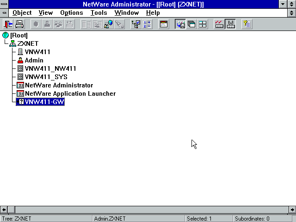The width and height of the screenshot is (296, 222).
Task: Click the Exit door icon in toolbar
Action: pyautogui.click(x=8, y=24)
